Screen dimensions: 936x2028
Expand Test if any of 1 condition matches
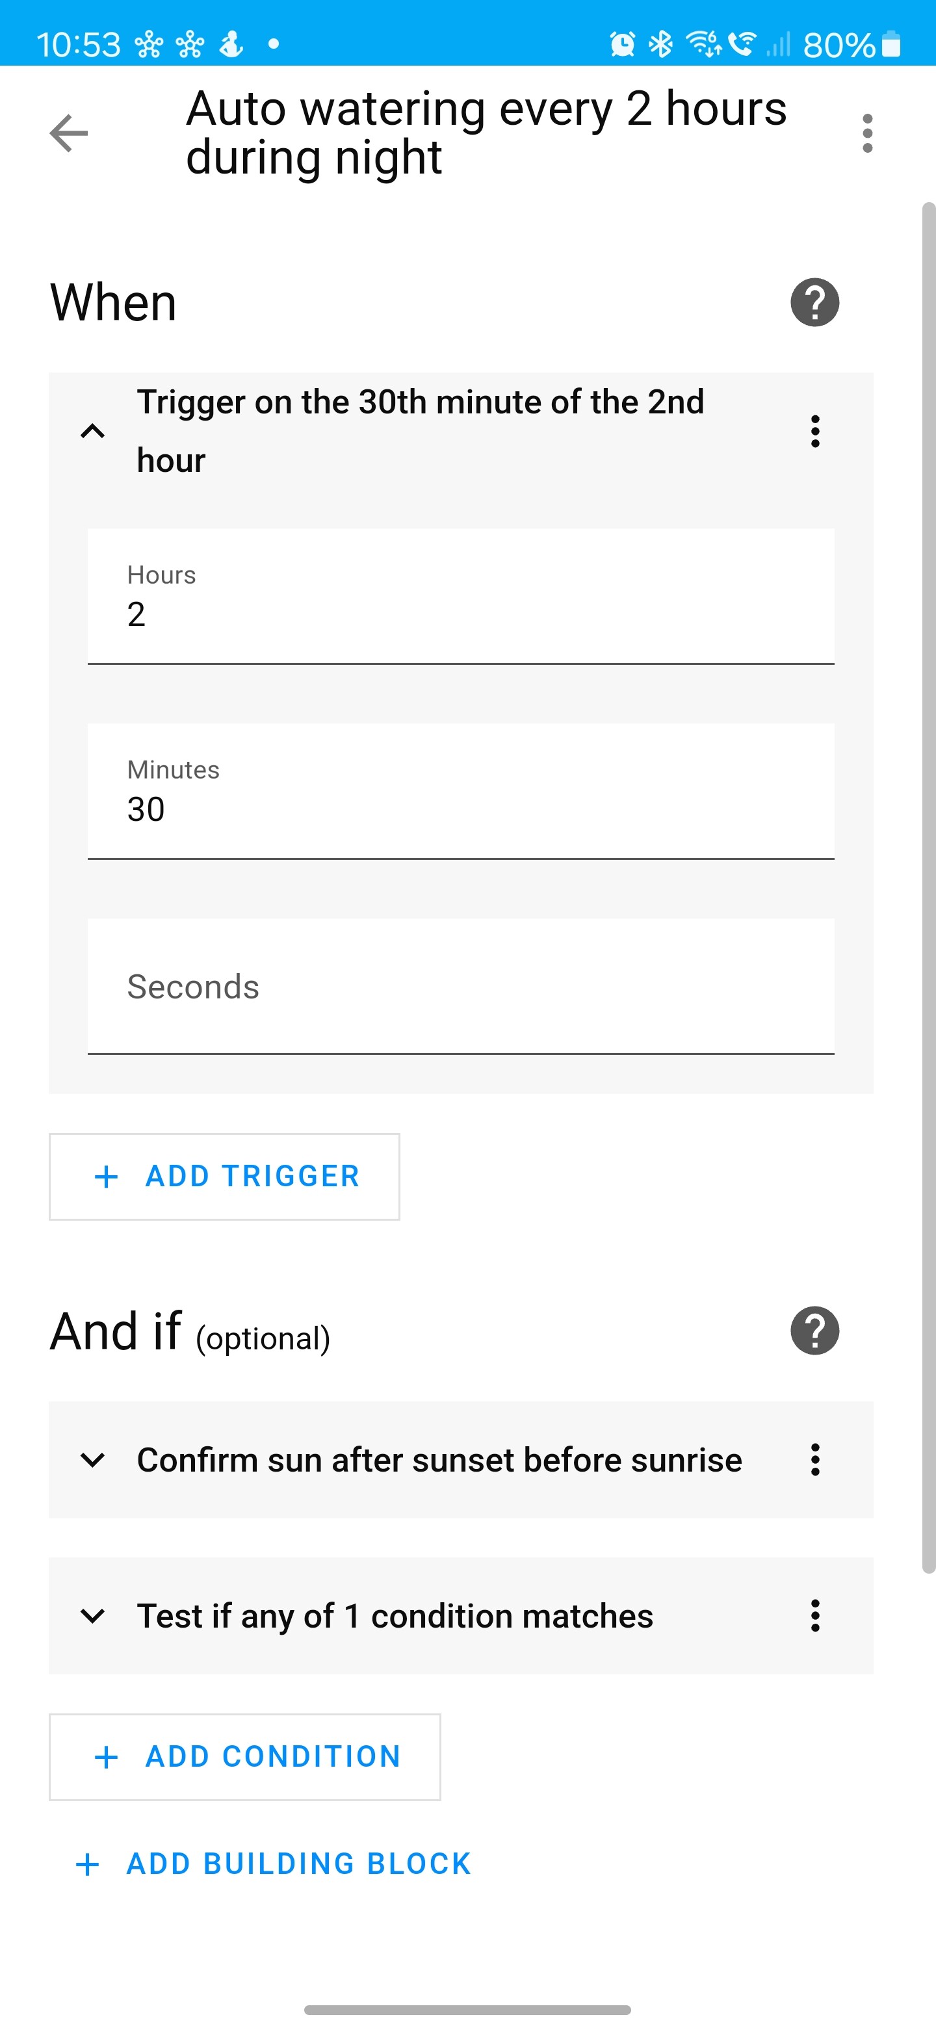click(93, 1615)
